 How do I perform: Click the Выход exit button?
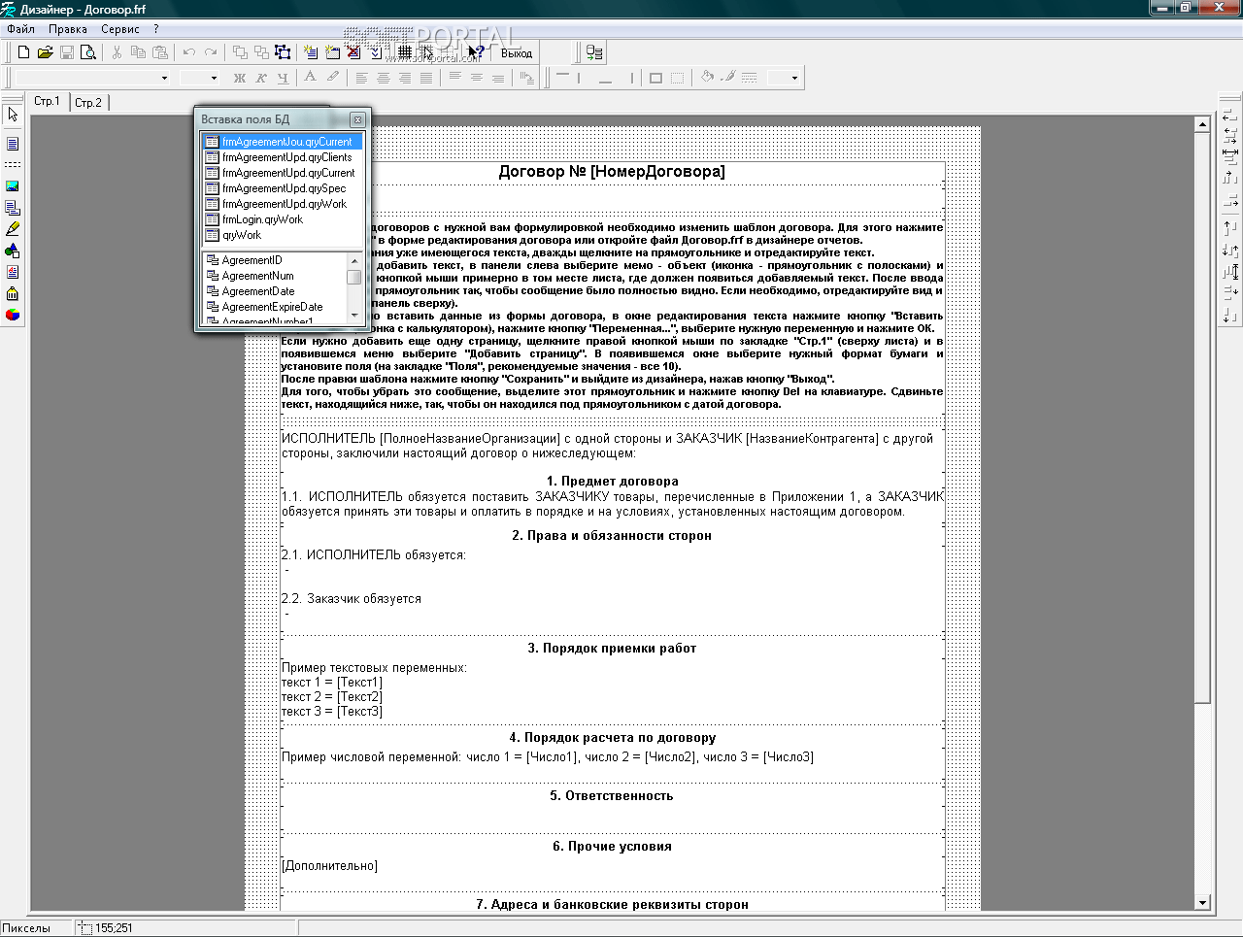click(517, 53)
